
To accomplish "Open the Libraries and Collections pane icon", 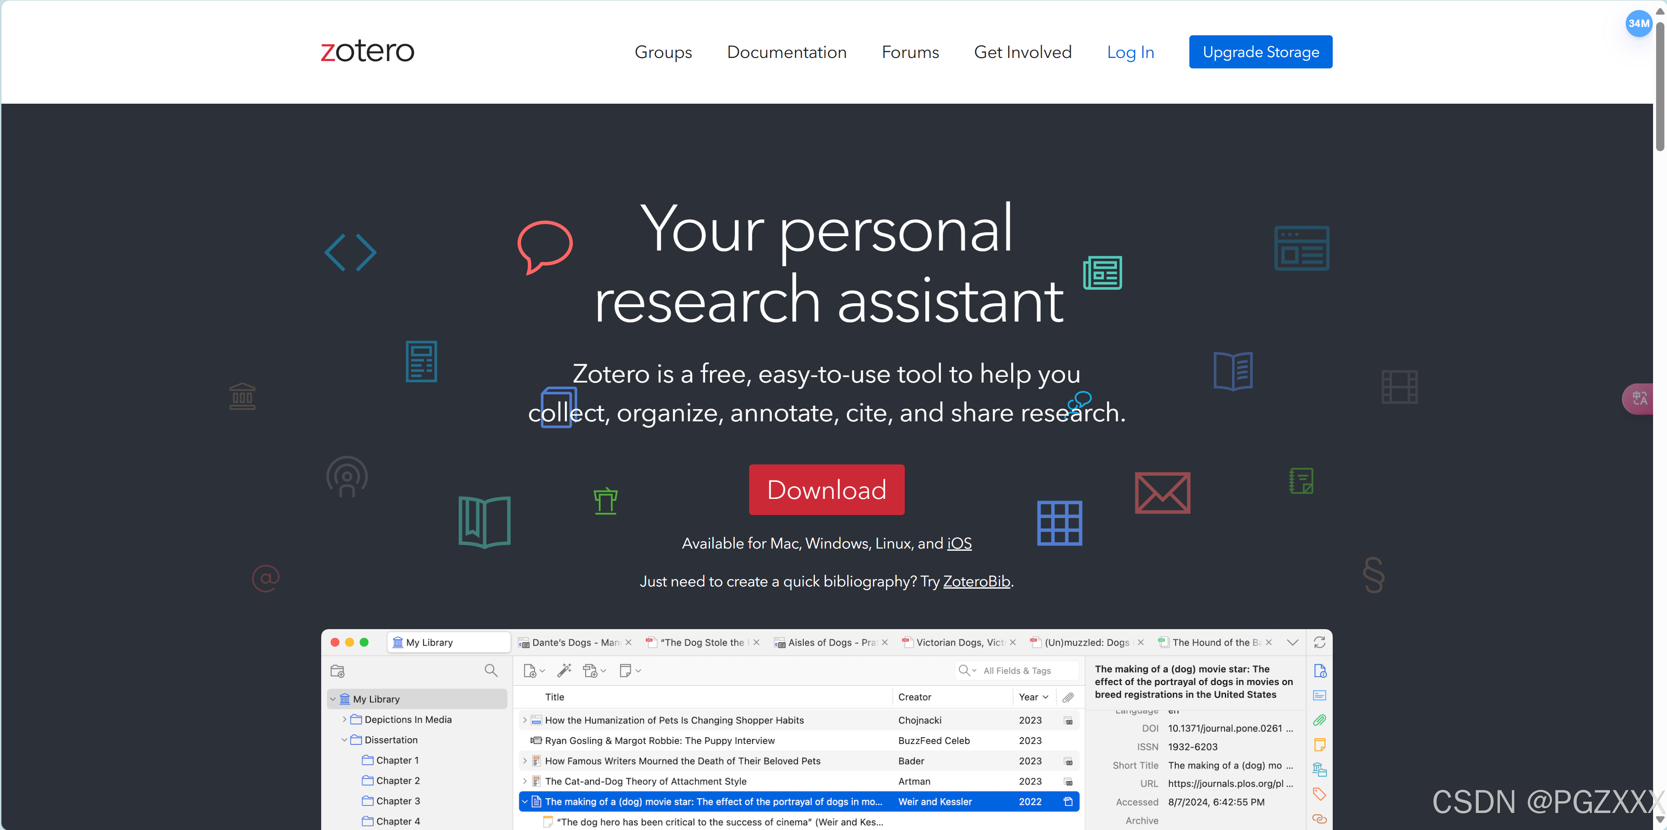I will click(x=1320, y=769).
